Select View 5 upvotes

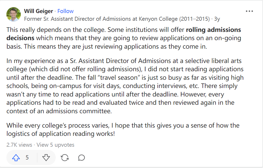pos(55,145)
